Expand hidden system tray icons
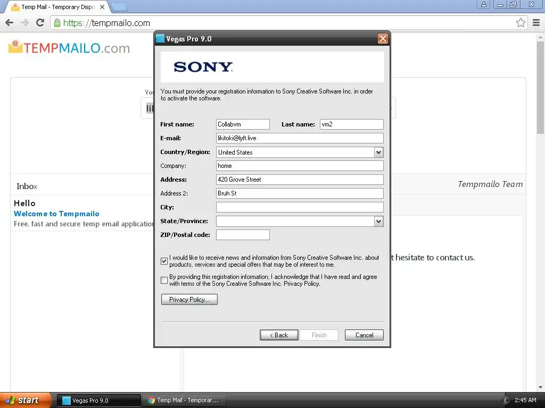 506,401
